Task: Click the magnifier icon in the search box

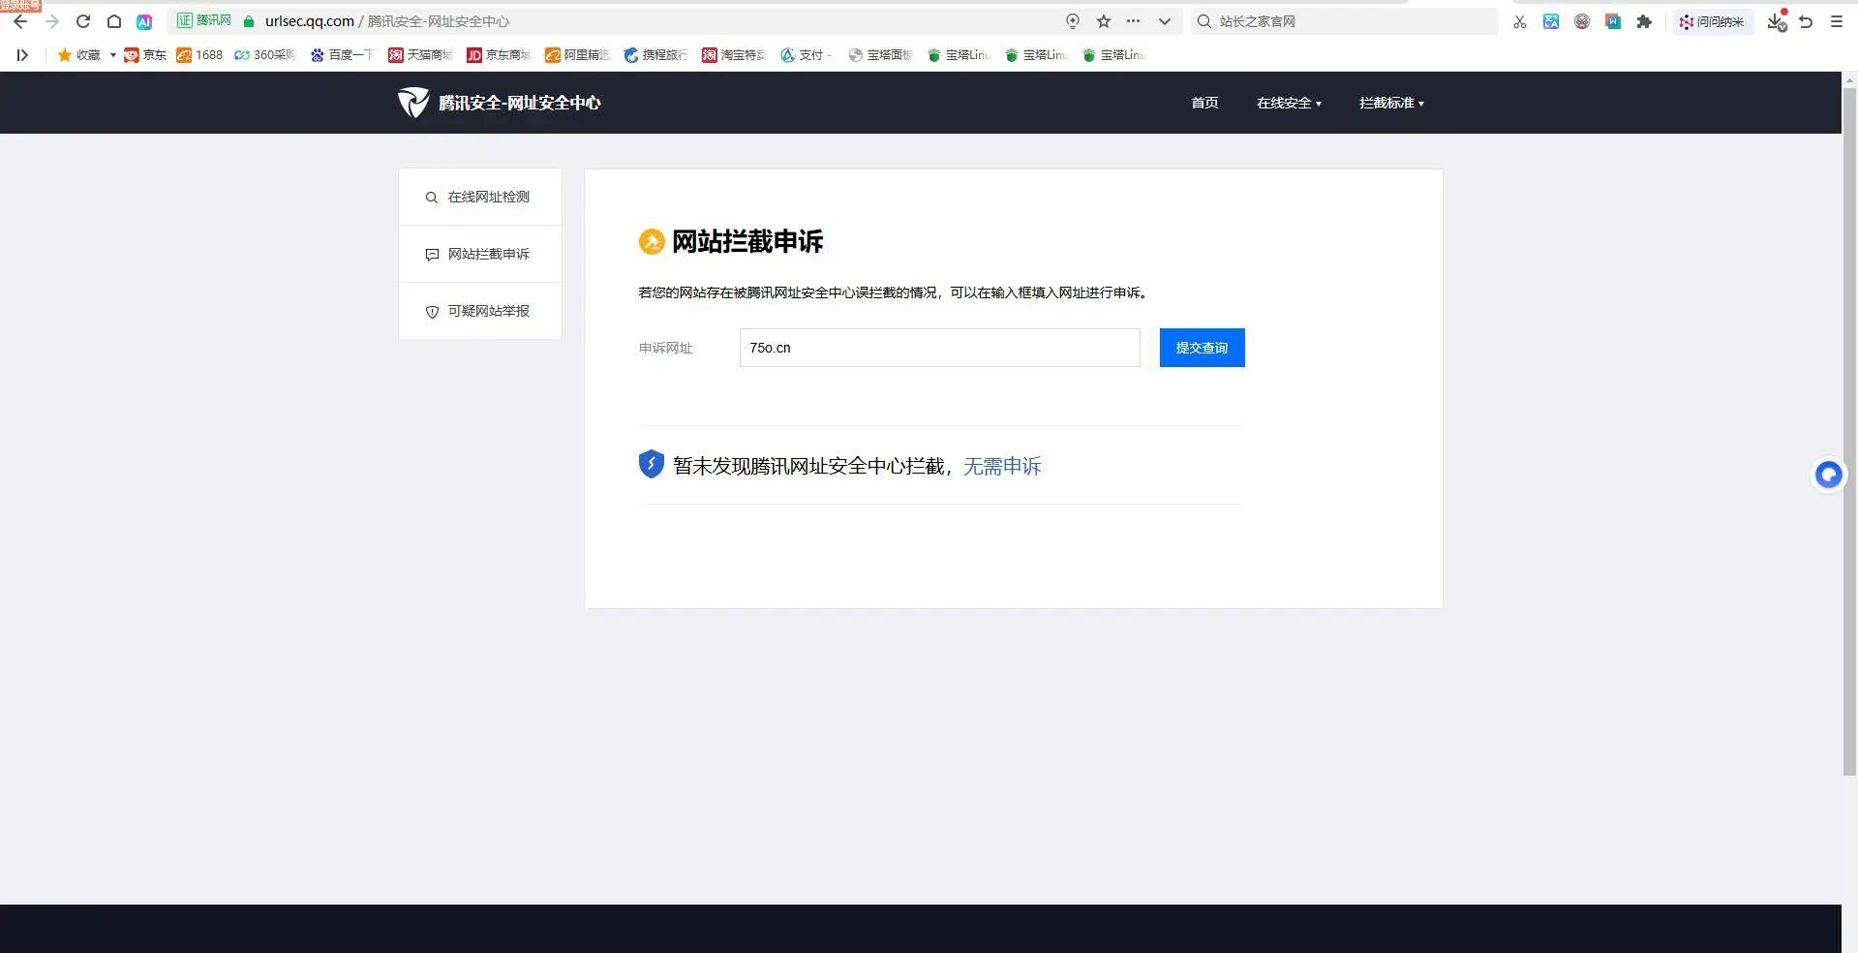Action: click(1204, 21)
